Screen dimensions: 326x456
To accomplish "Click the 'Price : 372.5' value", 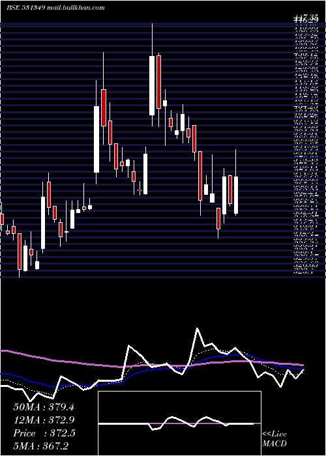I will 44,433.
